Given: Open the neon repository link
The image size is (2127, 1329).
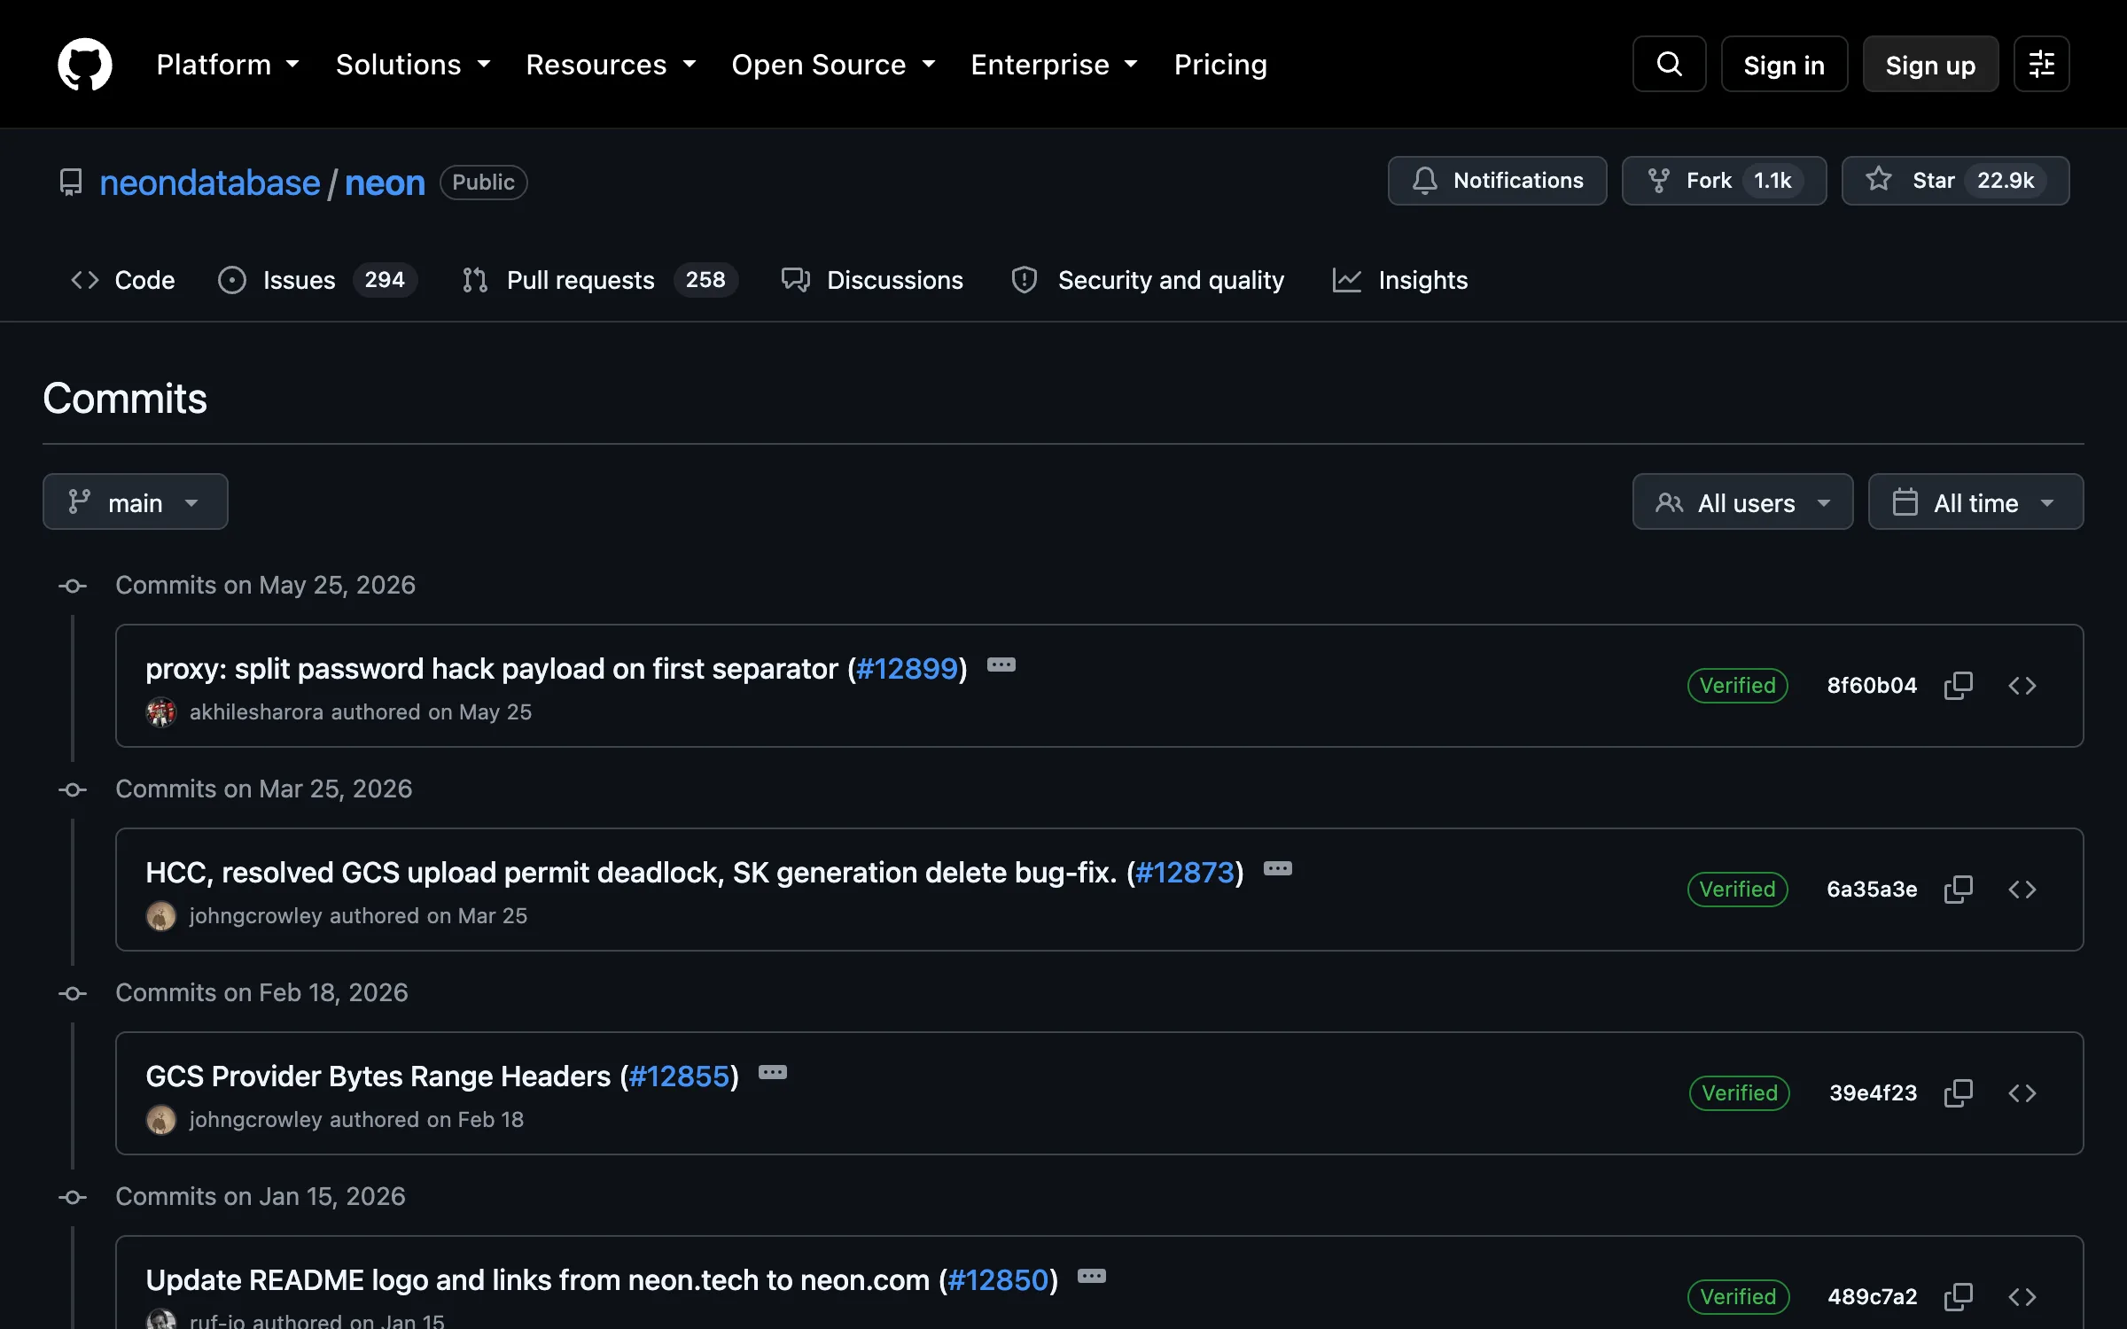Looking at the screenshot, I should pos(385,183).
